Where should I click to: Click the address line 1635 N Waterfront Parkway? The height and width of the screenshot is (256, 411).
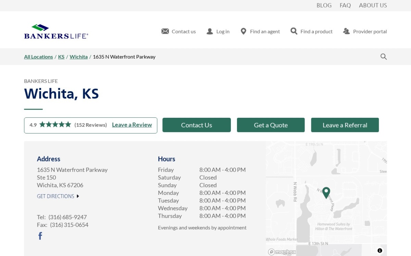pyautogui.click(x=72, y=170)
